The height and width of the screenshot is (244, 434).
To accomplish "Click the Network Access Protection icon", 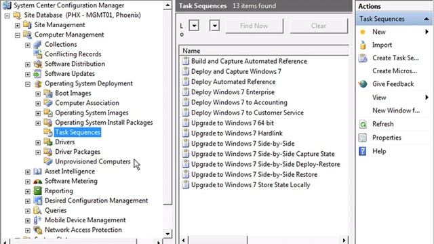I will point(38,230).
